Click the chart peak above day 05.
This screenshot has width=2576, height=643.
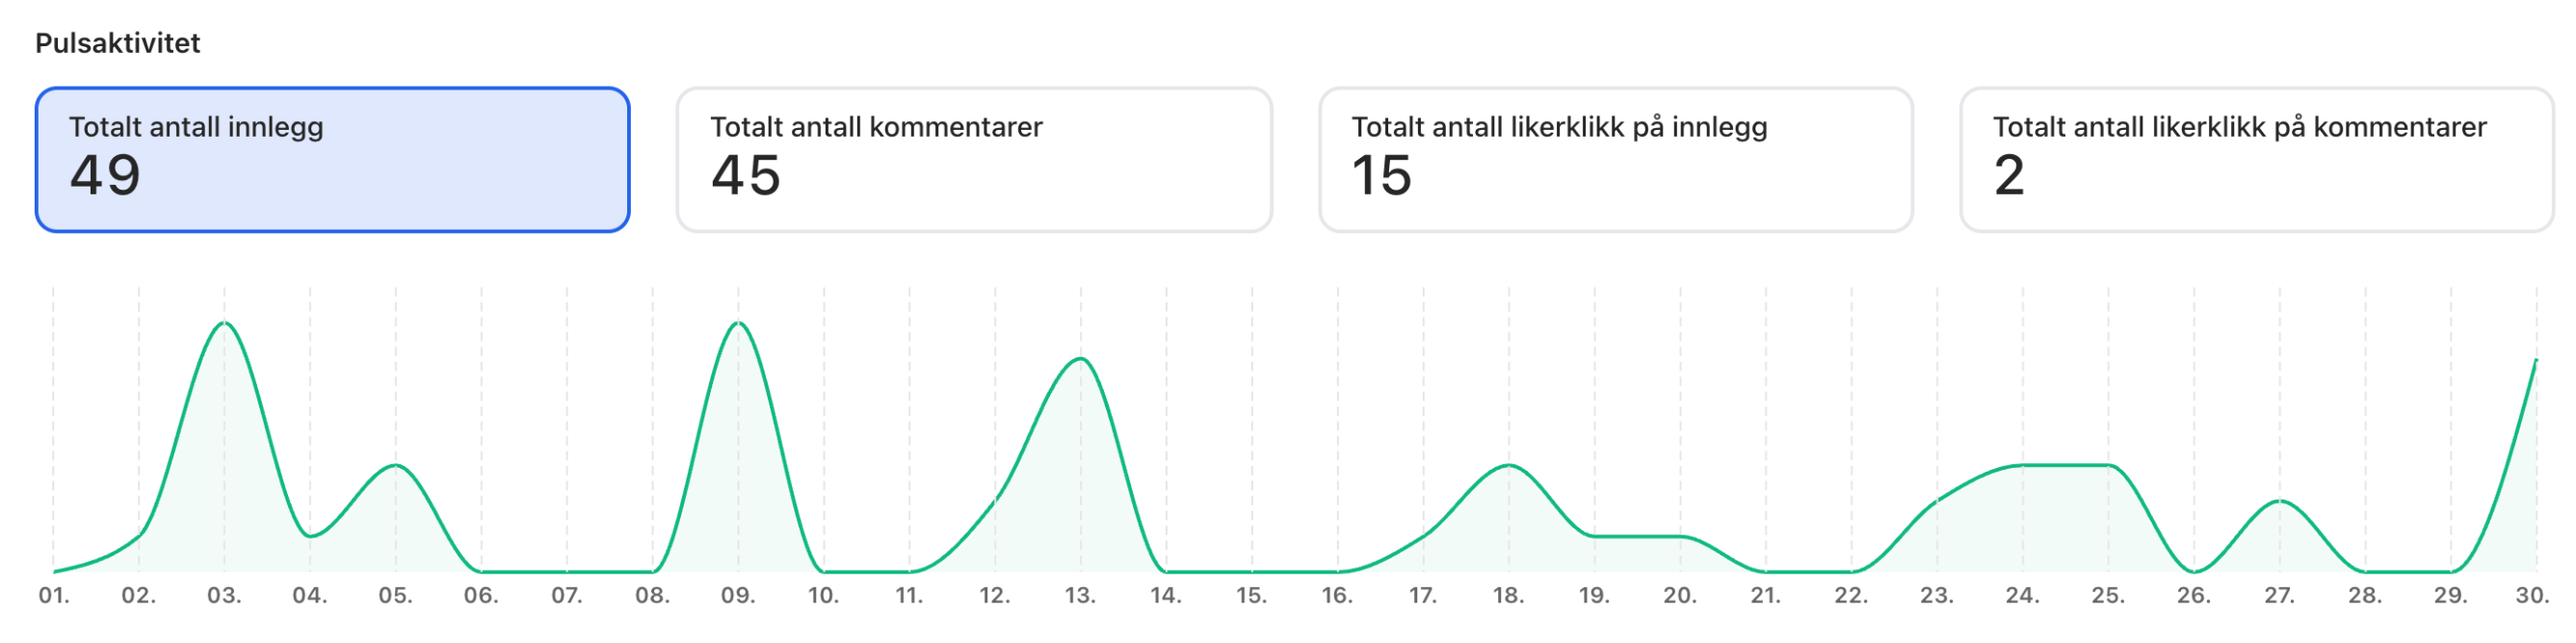[396, 465]
